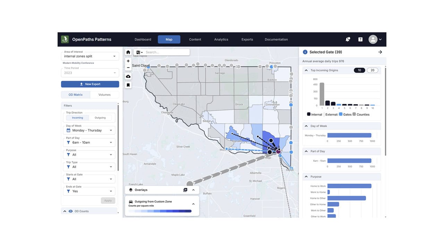Show top 20 incoming origins
Screen dimensions: 444x250
point(373,70)
